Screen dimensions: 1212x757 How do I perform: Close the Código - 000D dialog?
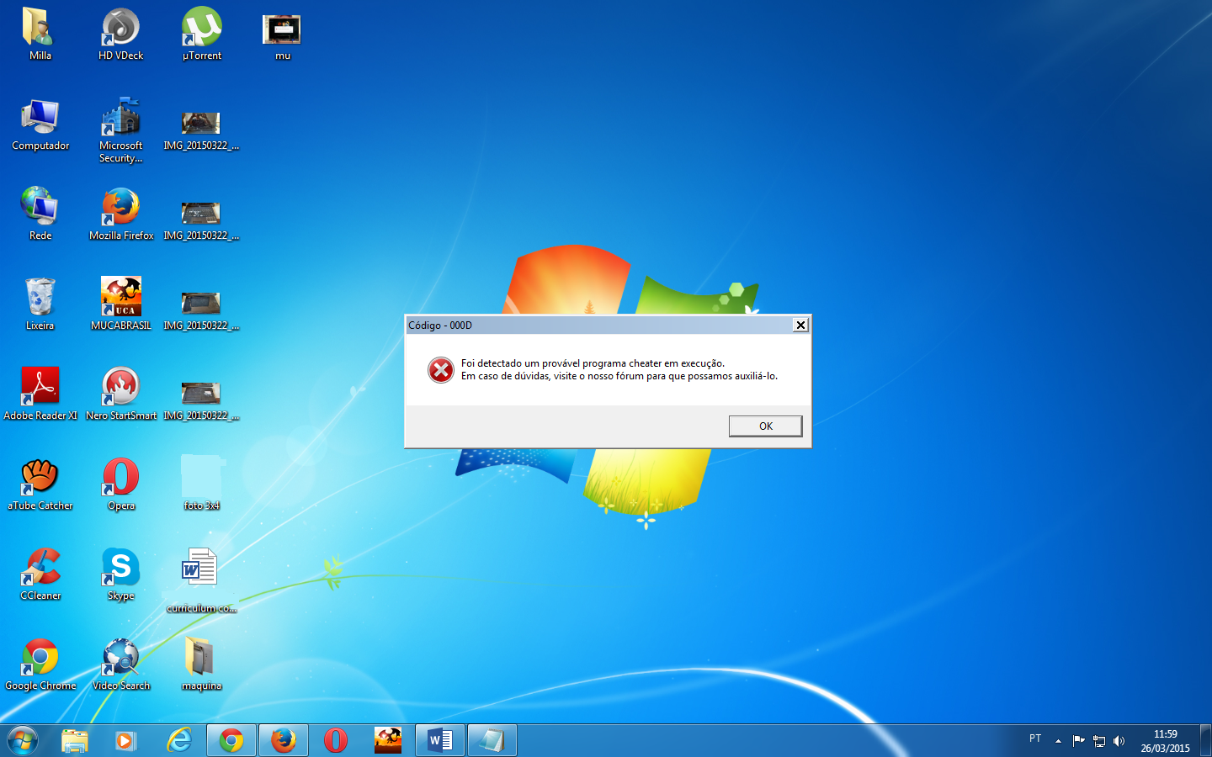click(x=800, y=326)
